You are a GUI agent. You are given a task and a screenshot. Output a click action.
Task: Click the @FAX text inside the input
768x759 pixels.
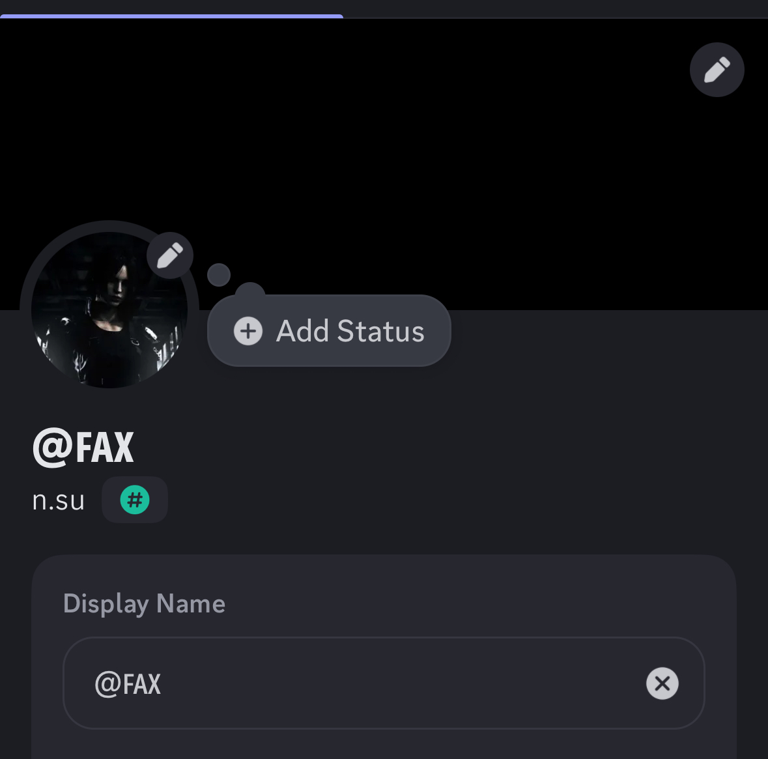click(128, 684)
